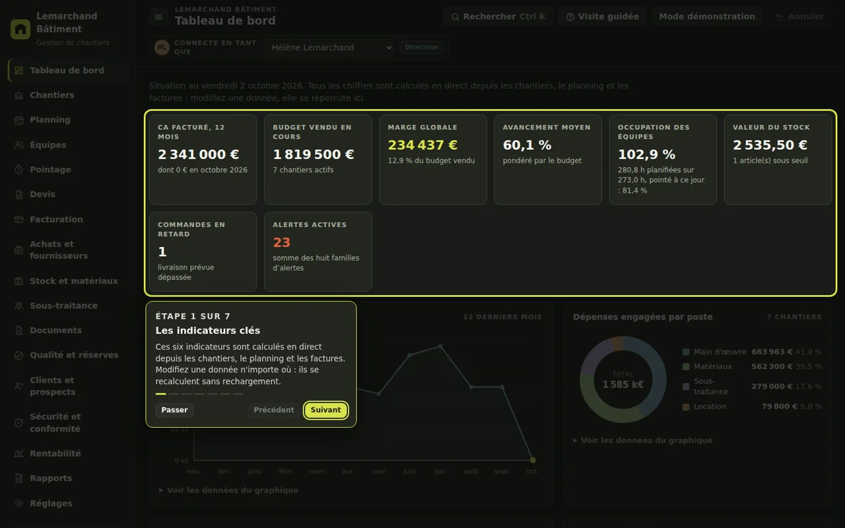Click the Chantiers sidebar icon
The height and width of the screenshot is (528, 845).
click(18, 95)
